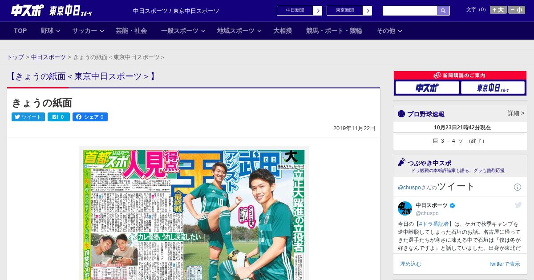
Task: Open the #ドラ番記者 hashtag link
Action: [434, 224]
